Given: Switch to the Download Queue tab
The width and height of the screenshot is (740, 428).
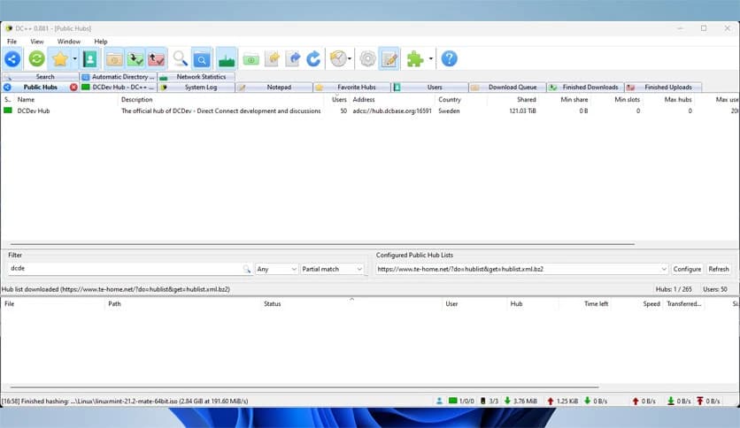Looking at the screenshot, I should point(508,88).
